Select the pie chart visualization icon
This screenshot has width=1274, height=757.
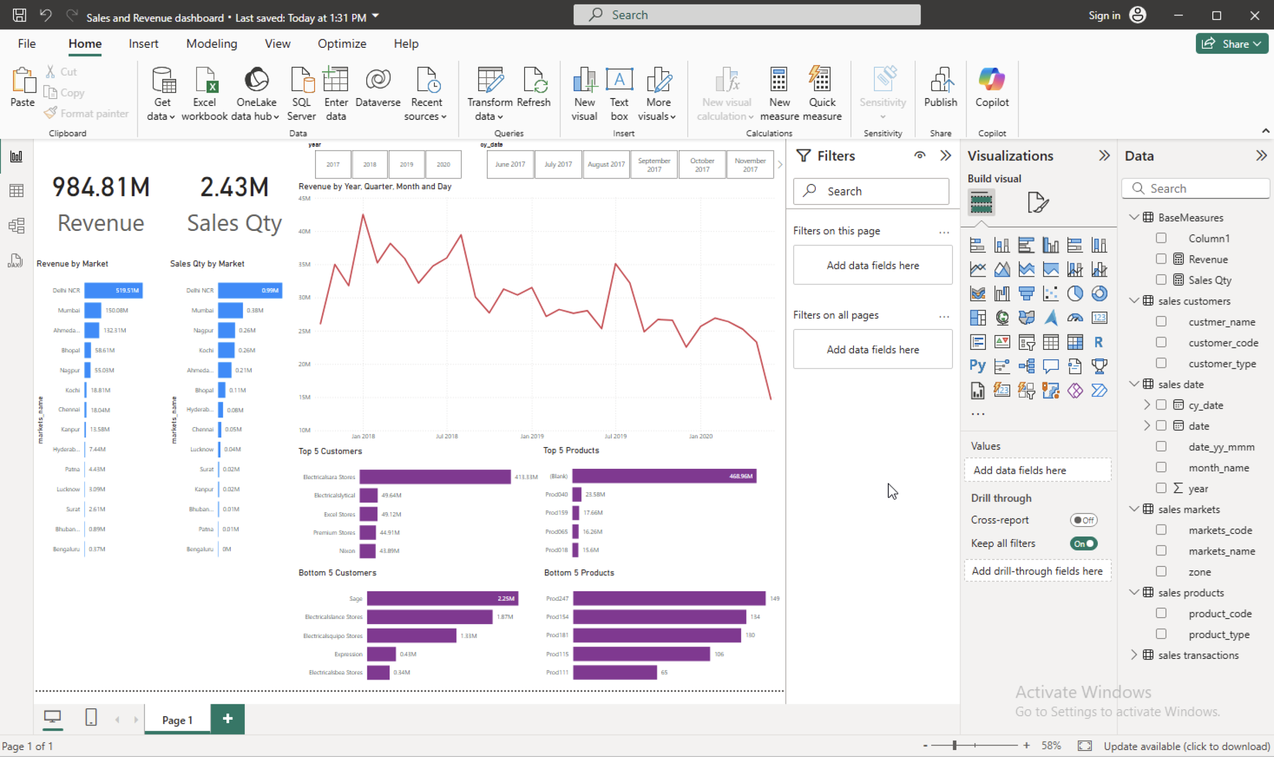(1075, 293)
